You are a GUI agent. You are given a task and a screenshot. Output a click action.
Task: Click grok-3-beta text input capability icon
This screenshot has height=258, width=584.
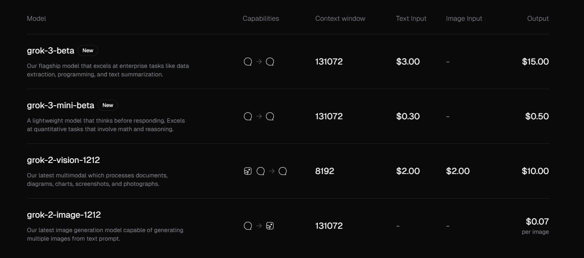248,62
